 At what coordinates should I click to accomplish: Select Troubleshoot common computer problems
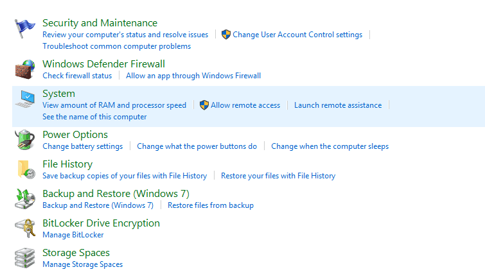click(116, 46)
